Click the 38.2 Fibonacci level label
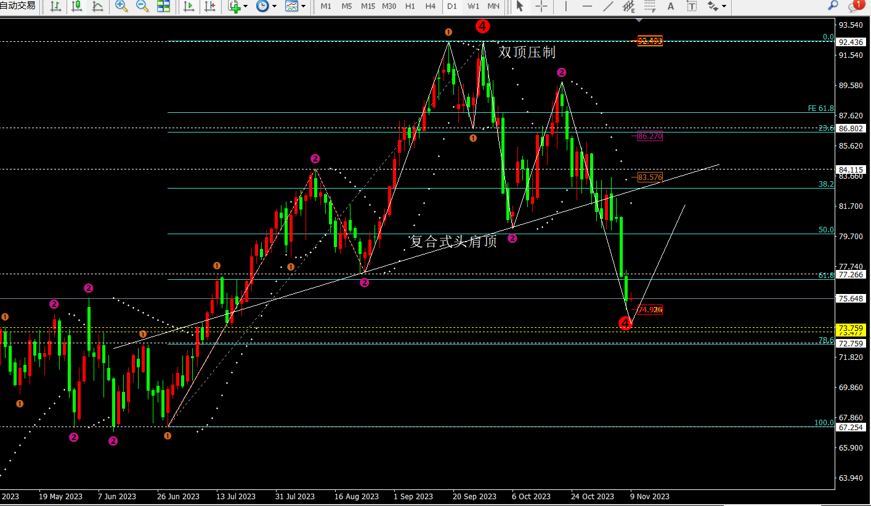 (x=826, y=184)
